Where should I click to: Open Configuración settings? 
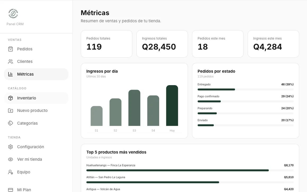[36, 147]
